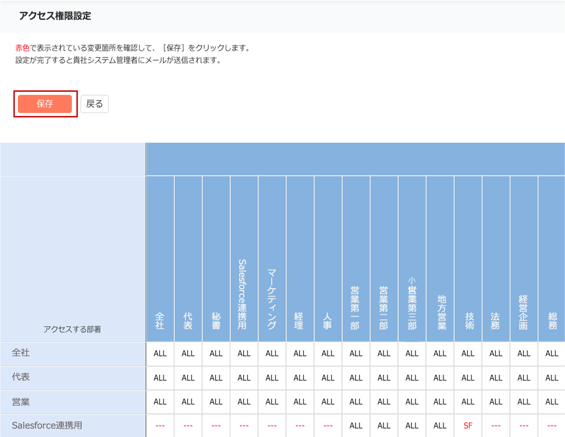Click ALL in 営業 row, Salesforce連携用 column
Viewport: 565px width, 437px height.
click(244, 402)
